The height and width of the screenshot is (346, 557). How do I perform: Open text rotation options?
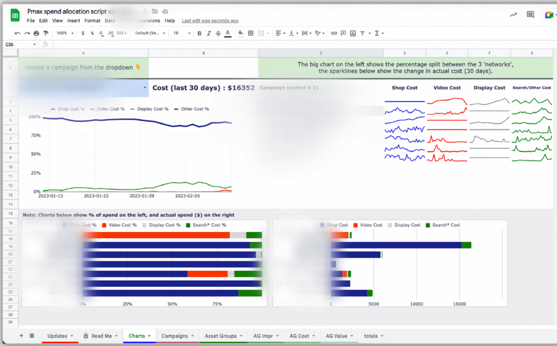click(319, 33)
